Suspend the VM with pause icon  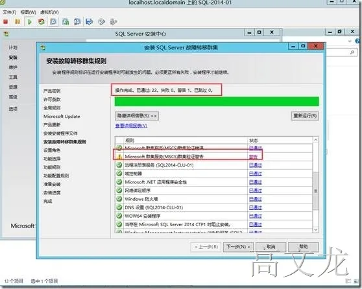pos(17,22)
